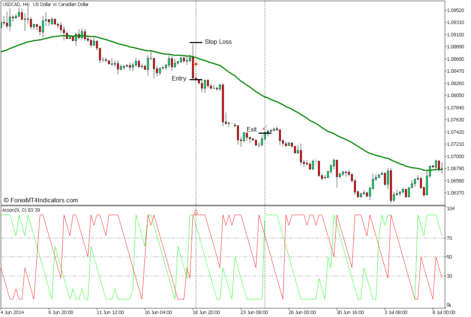The image size is (471, 317).
Task: Click the orange down arrow atop the Aroon panel
Action: [x=195, y=212]
